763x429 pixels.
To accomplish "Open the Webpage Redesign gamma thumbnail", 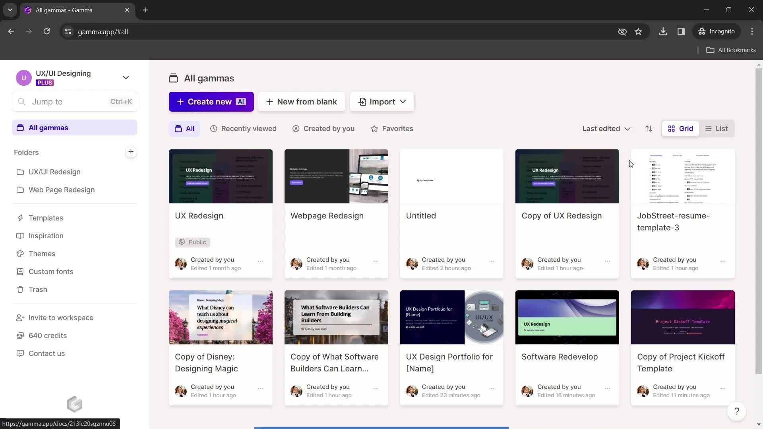I will coord(336,176).
